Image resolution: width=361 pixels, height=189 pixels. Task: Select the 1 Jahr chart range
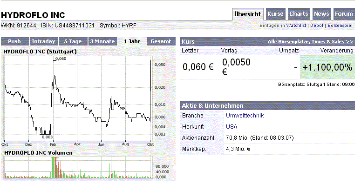(x=132, y=41)
